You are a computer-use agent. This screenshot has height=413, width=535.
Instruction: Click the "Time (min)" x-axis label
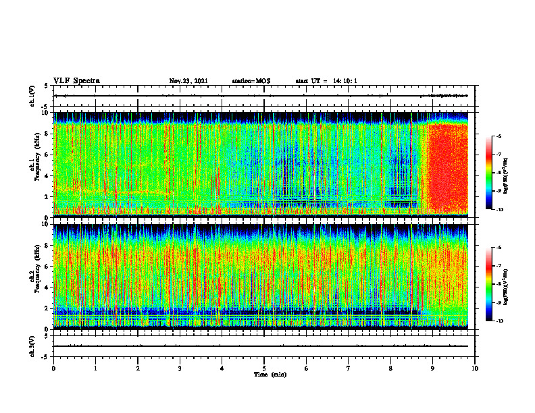(x=270, y=375)
